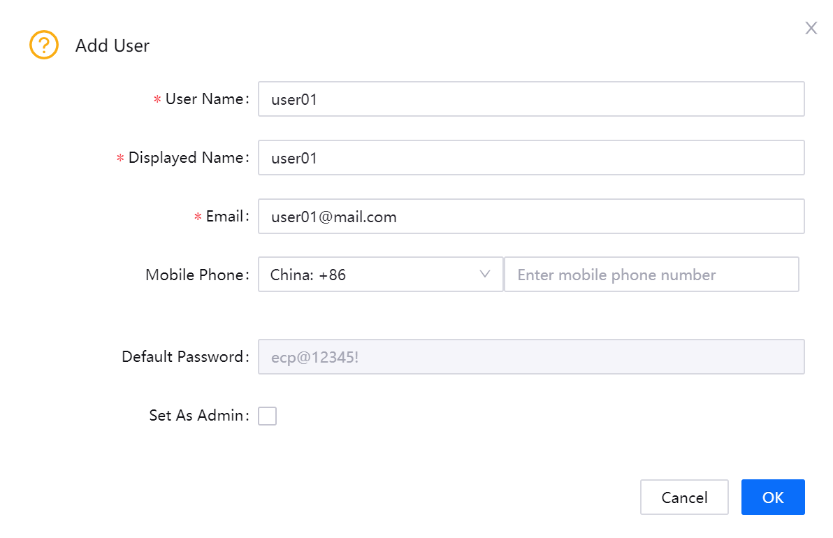
Task: Click the Add User dialog title
Action: click(113, 46)
